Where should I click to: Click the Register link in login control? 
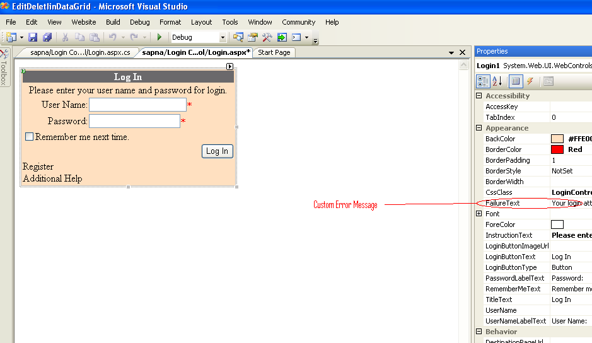(x=38, y=166)
